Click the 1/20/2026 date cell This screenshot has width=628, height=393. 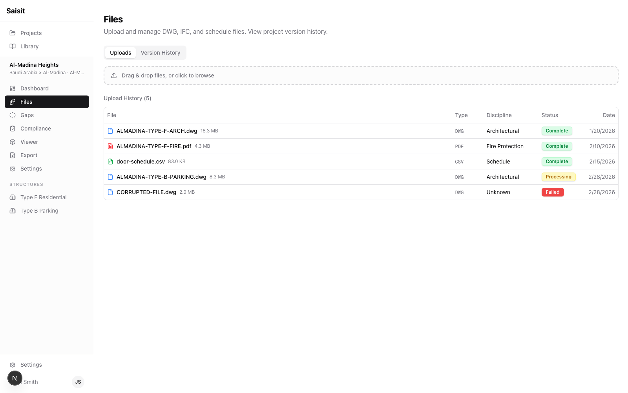[602, 131]
